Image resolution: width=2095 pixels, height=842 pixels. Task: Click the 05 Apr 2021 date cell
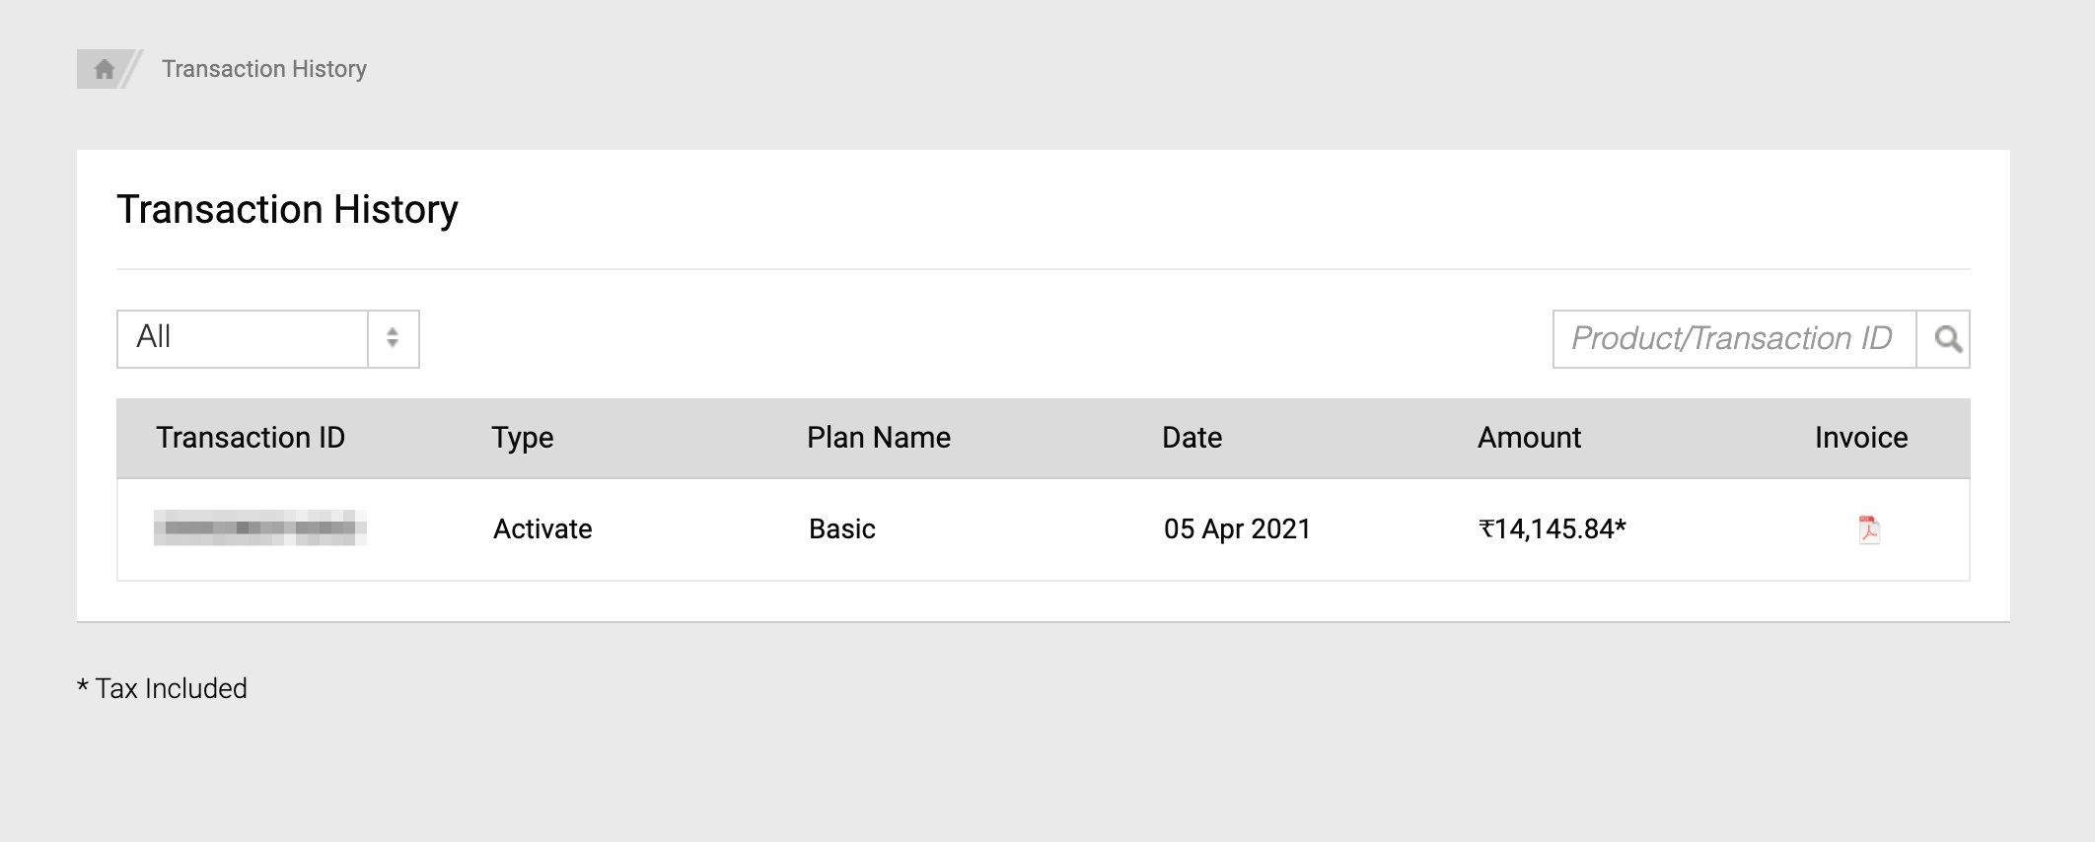coord(1237,529)
